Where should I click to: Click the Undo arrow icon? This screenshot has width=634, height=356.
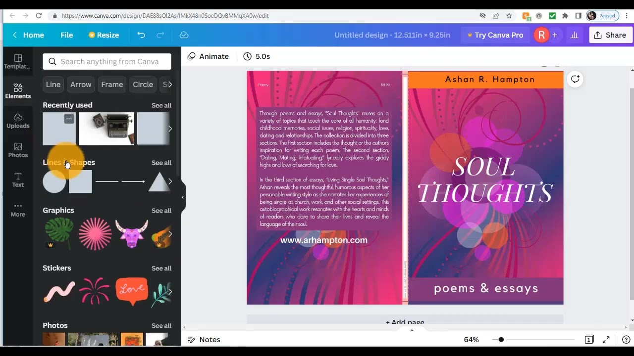point(141,35)
